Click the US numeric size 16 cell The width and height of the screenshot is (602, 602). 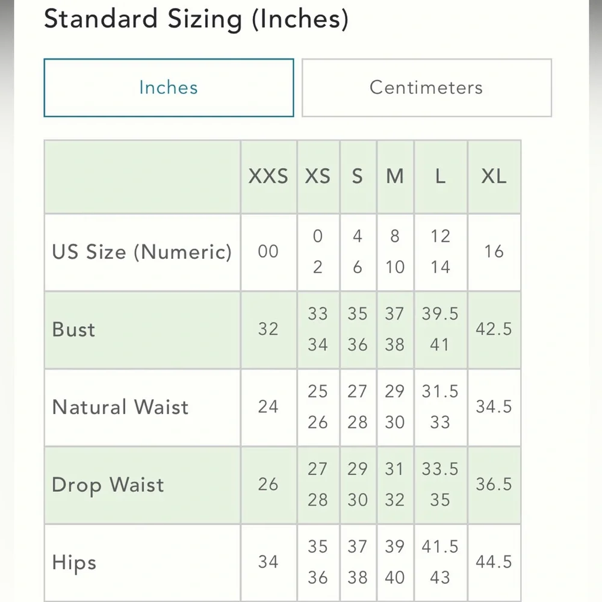pyautogui.click(x=494, y=252)
